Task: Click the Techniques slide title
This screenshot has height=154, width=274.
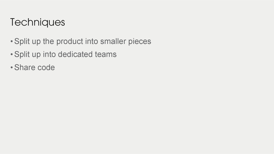Action: coord(37,22)
